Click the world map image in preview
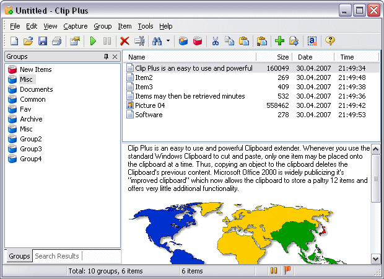 pos(237,233)
